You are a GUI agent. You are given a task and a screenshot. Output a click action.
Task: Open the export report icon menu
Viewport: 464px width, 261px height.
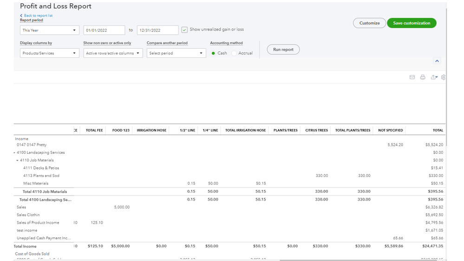[x=434, y=77]
